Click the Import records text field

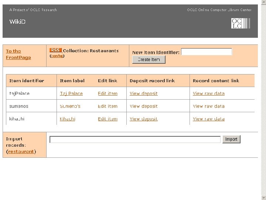click(135, 139)
